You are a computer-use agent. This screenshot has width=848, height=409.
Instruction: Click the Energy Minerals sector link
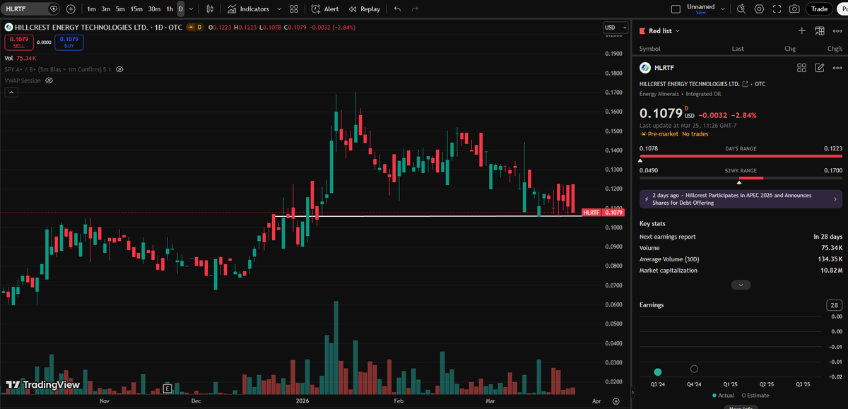[660, 94]
